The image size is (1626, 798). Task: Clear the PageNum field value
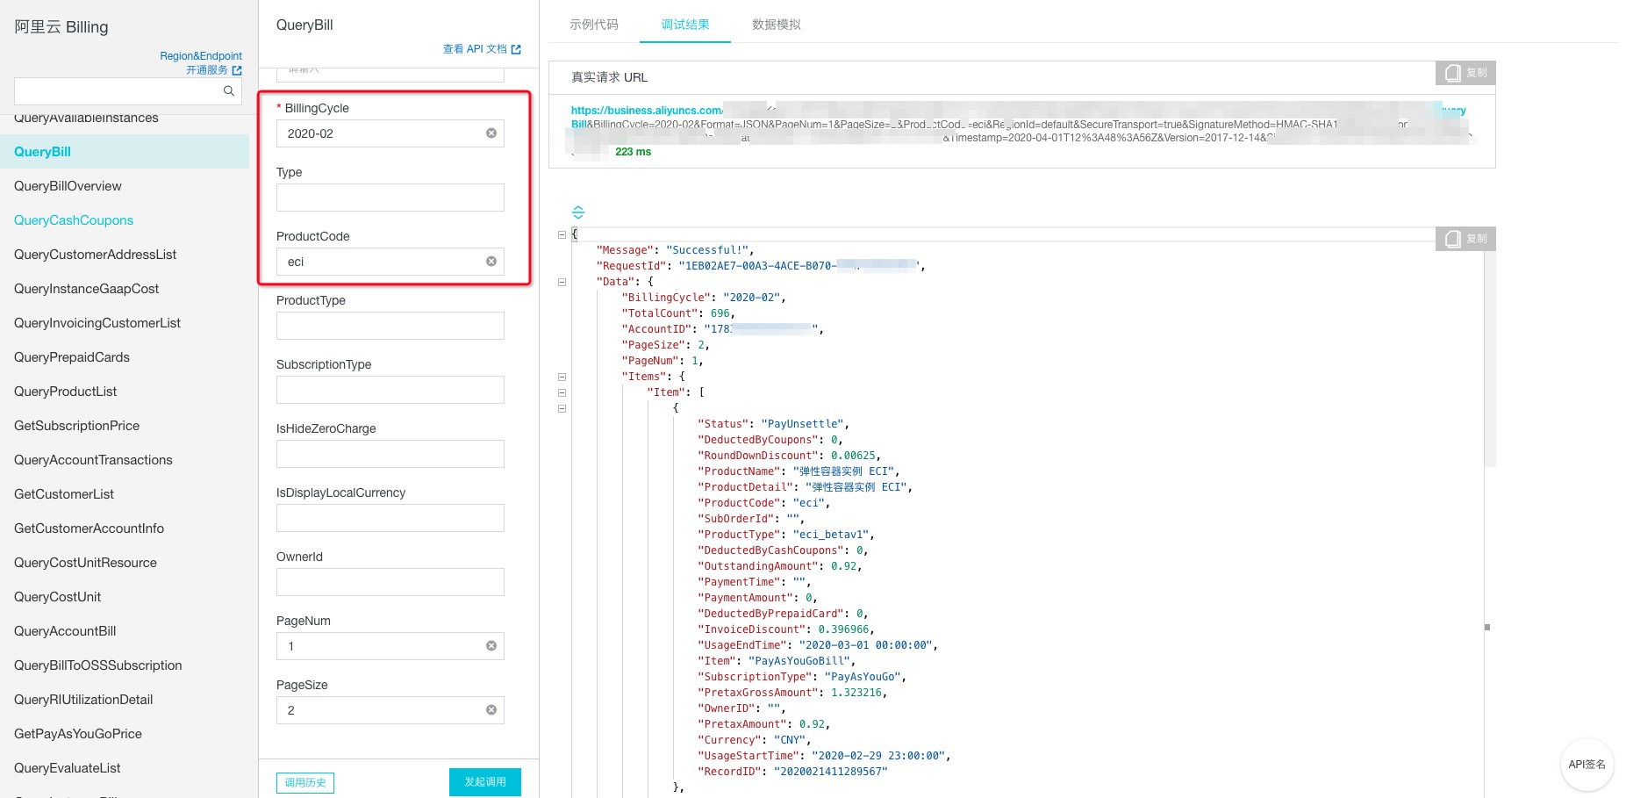pos(491,646)
